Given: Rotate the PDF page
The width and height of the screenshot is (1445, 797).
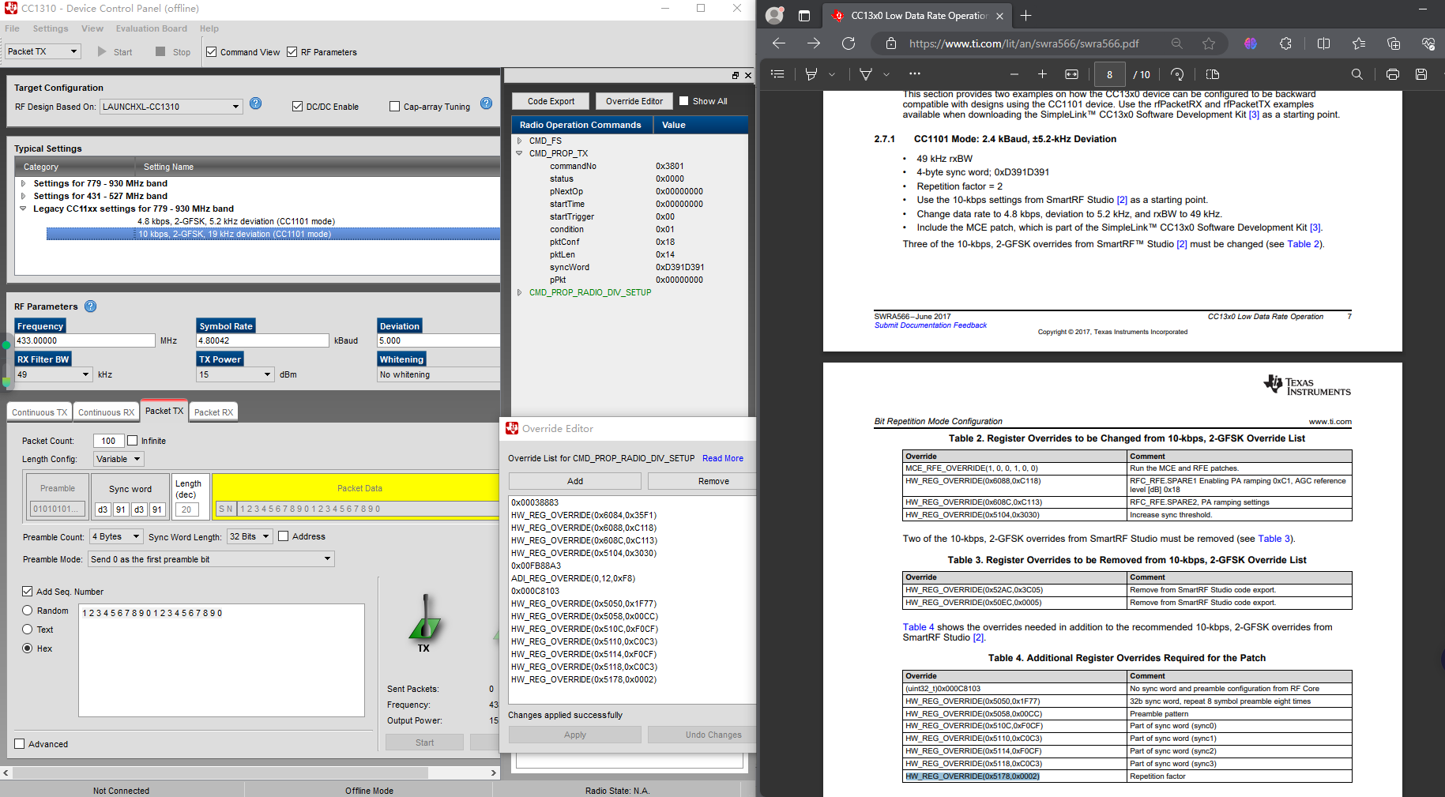Looking at the screenshot, I should (x=1177, y=74).
